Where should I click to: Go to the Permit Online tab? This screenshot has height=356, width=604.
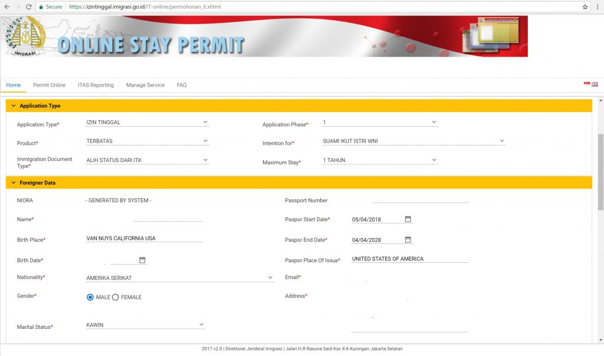(49, 85)
